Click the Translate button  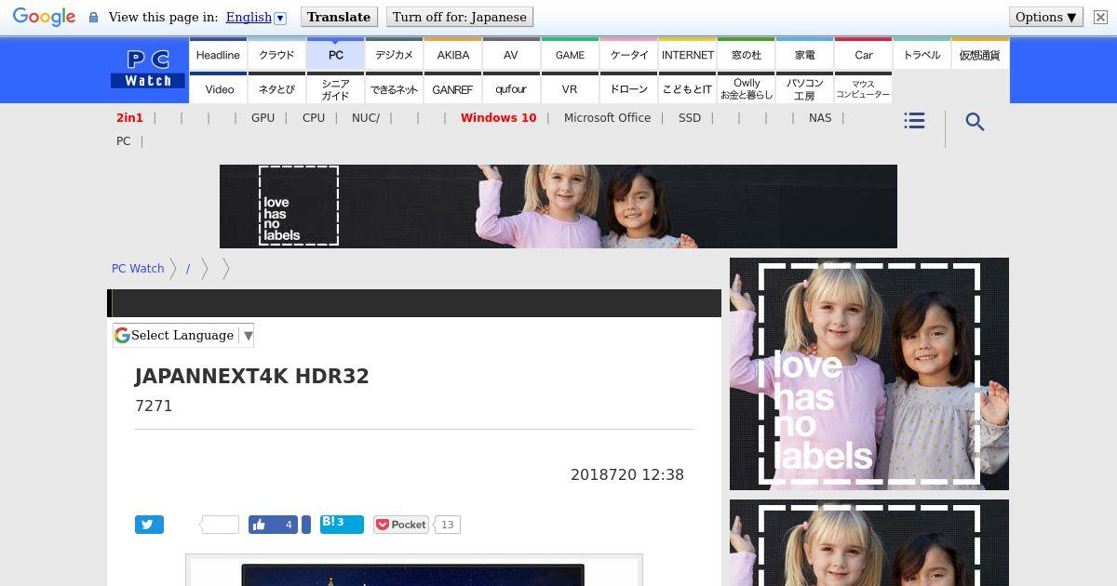pos(339,17)
